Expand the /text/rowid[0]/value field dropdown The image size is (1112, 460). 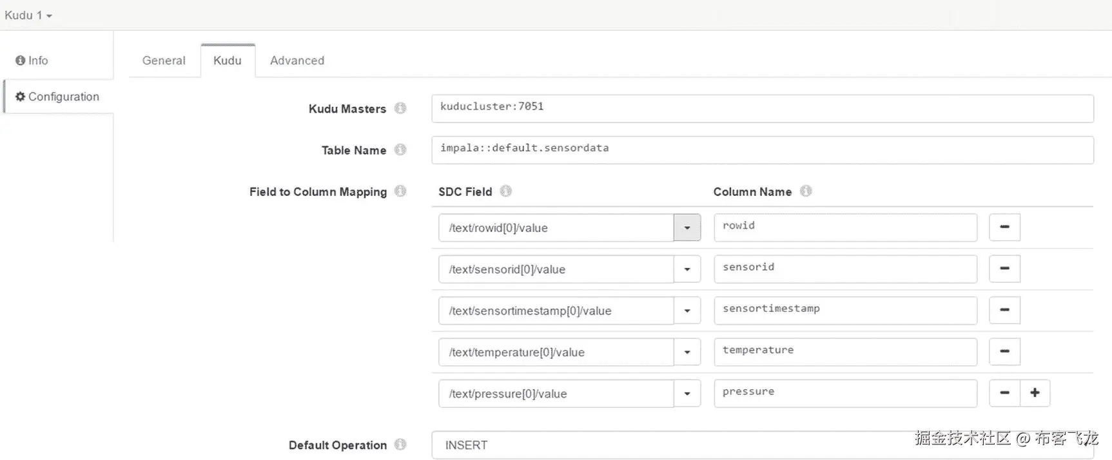coord(687,228)
